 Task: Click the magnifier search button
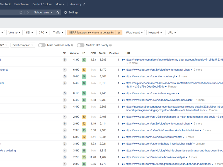58,13
